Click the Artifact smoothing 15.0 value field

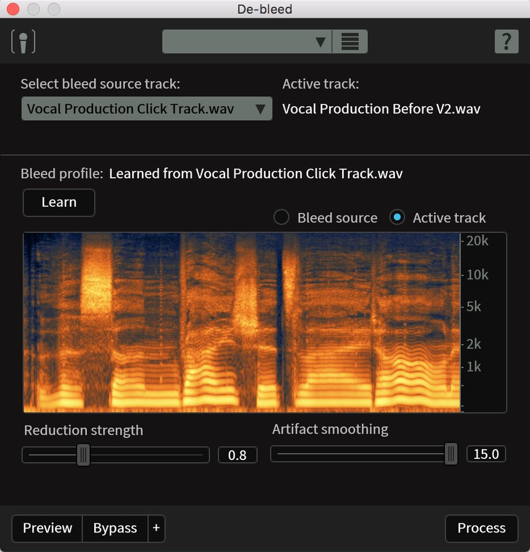pos(486,454)
